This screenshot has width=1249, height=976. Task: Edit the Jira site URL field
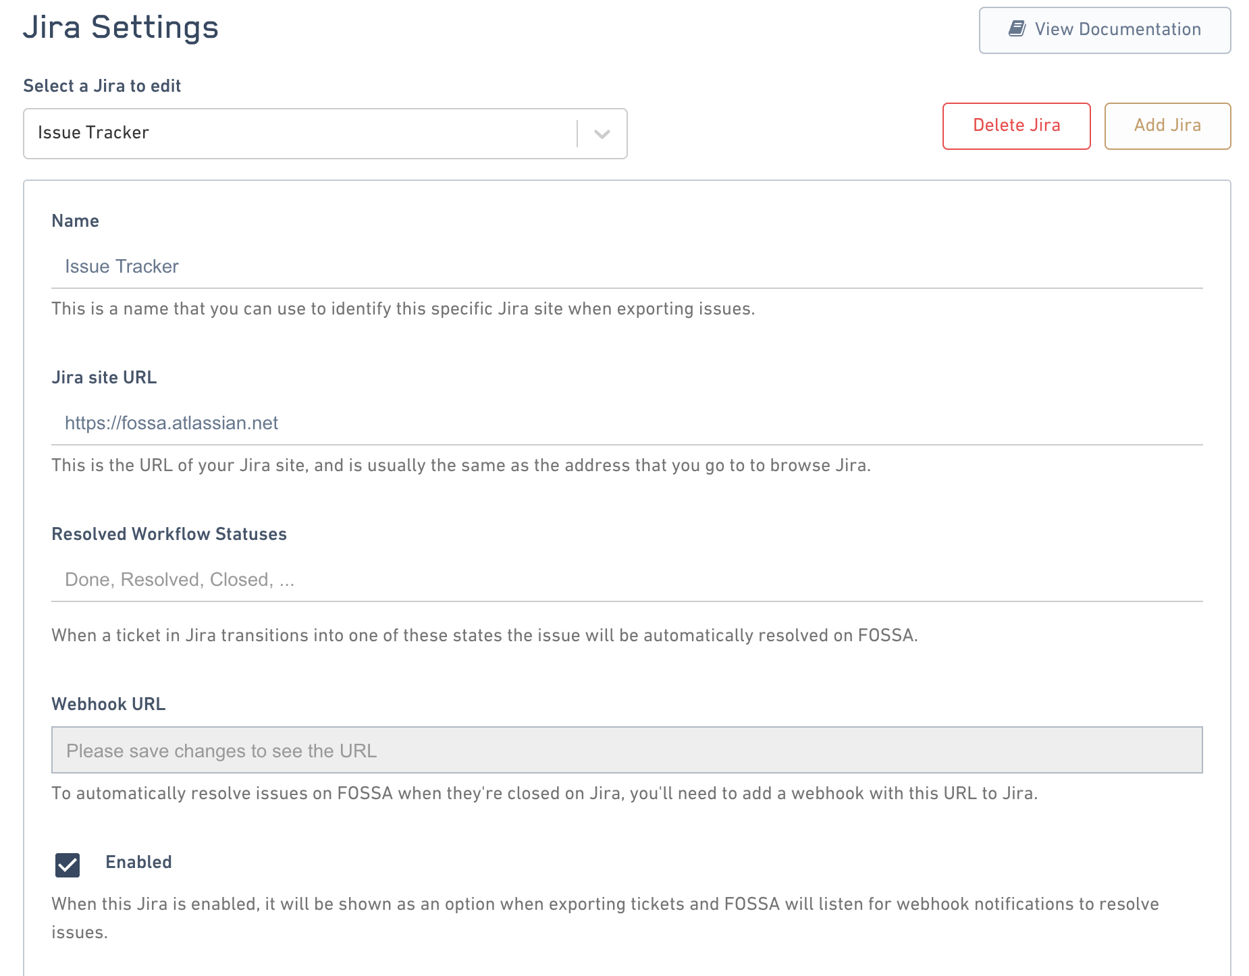click(x=627, y=423)
